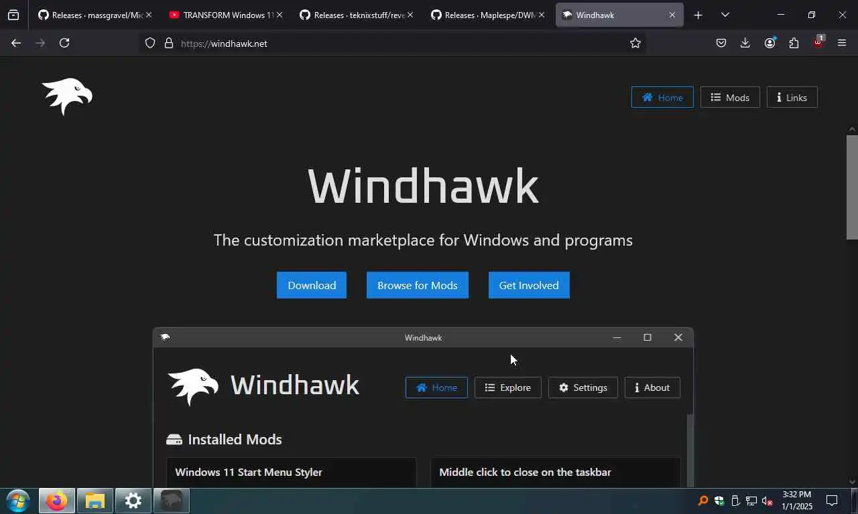The height and width of the screenshot is (514, 858).
Task: Click the Get Involved button
Action: pyautogui.click(x=529, y=285)
